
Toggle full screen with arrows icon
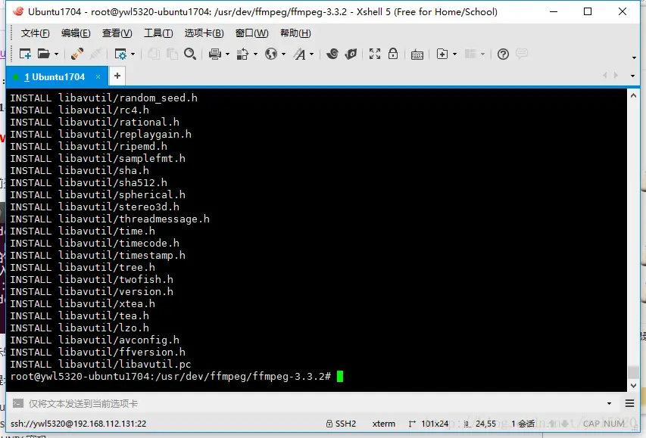point(375,54)
